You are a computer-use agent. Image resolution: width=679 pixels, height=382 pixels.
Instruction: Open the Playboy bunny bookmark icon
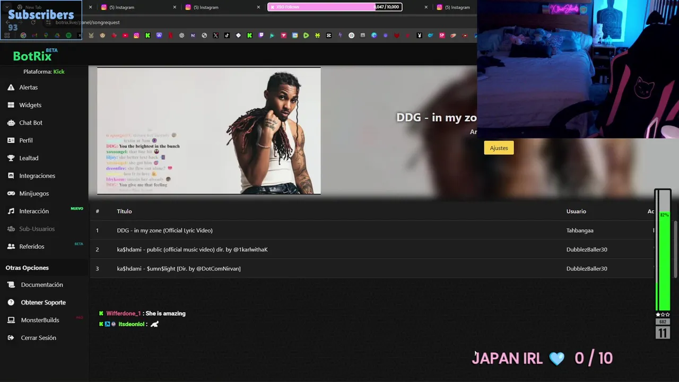coord(419,36)
